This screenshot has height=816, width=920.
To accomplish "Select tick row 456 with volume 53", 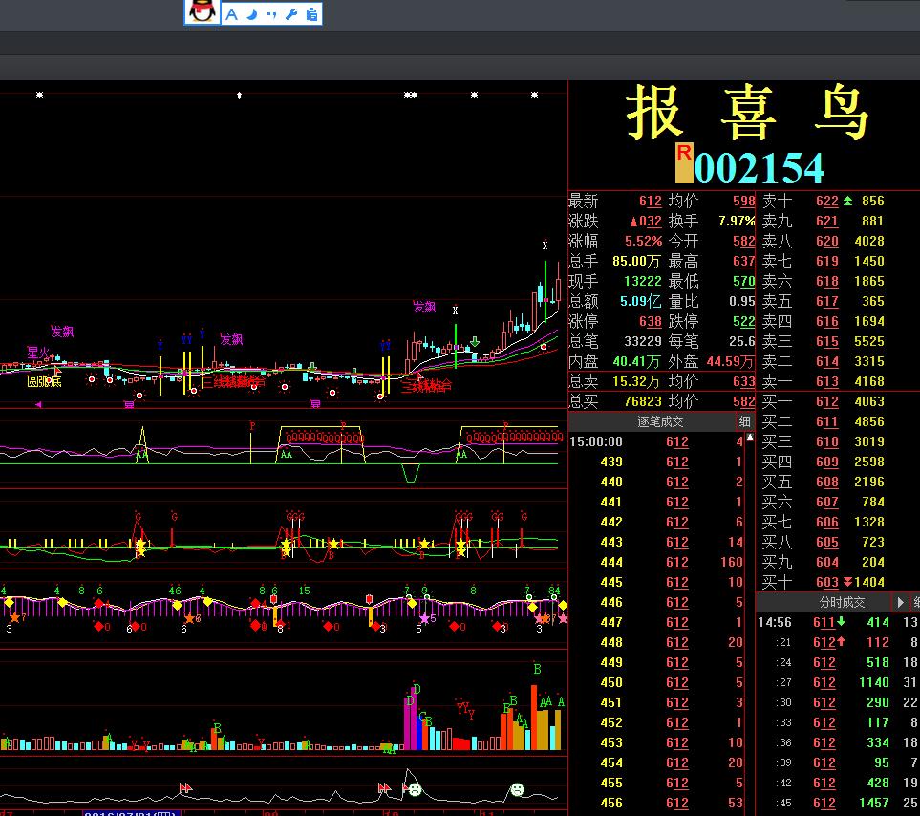I will pos(656,803).
